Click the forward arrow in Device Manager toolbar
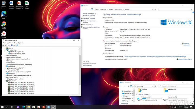 pos(5,45)
